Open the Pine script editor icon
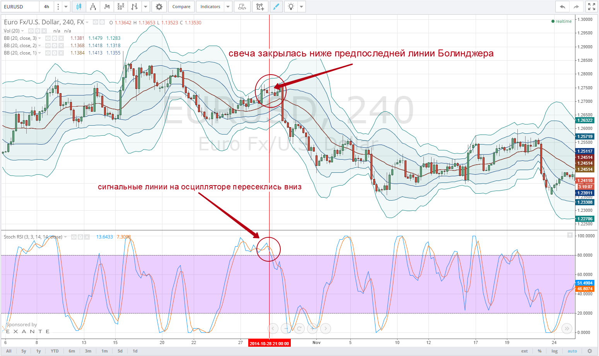The image size is (599, 356). (x=242, y=7)
